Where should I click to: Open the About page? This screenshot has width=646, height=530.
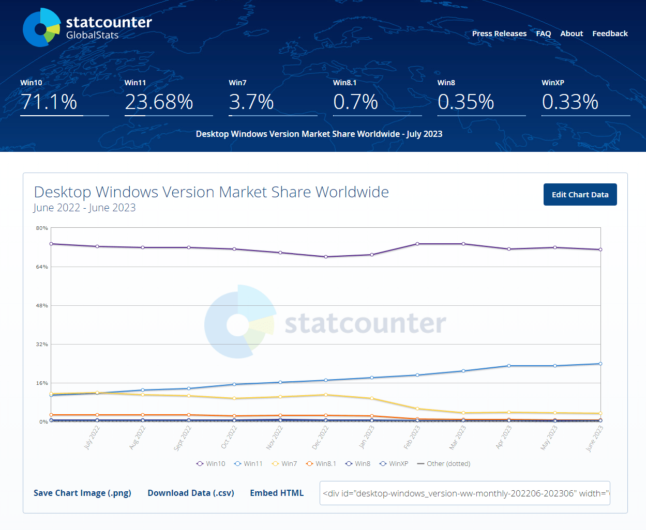pyautogui.click(x=572, y=33)
